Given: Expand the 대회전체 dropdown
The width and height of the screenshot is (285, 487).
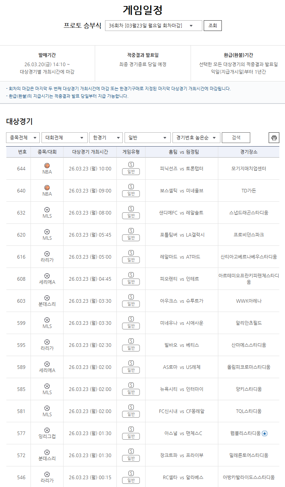Looking at the screenshot, I should [x=64, y=137].
